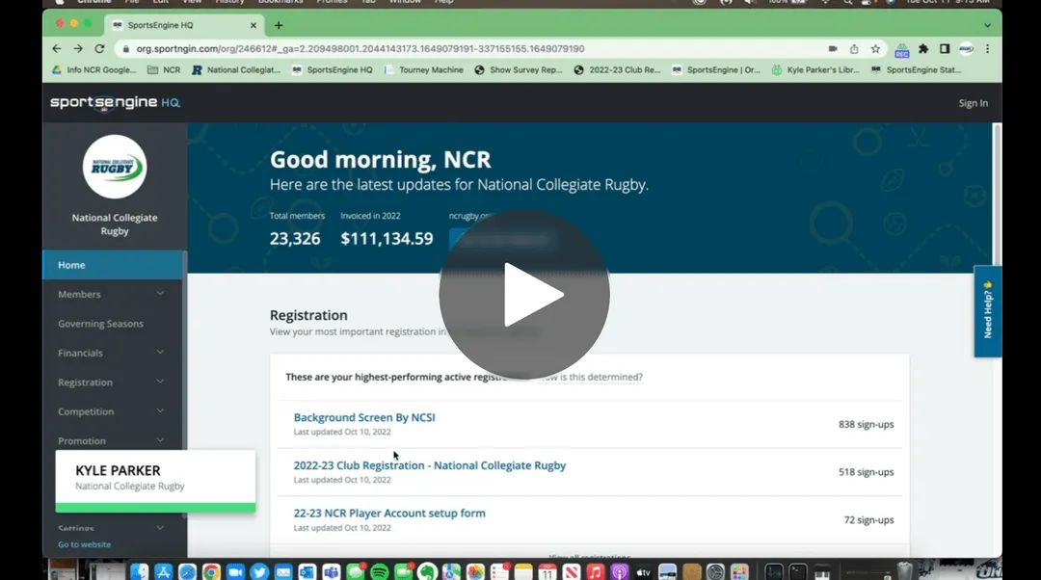1041x580 pixels.
Task: Click the Go to website link
Action: click(x=84, y=544)
